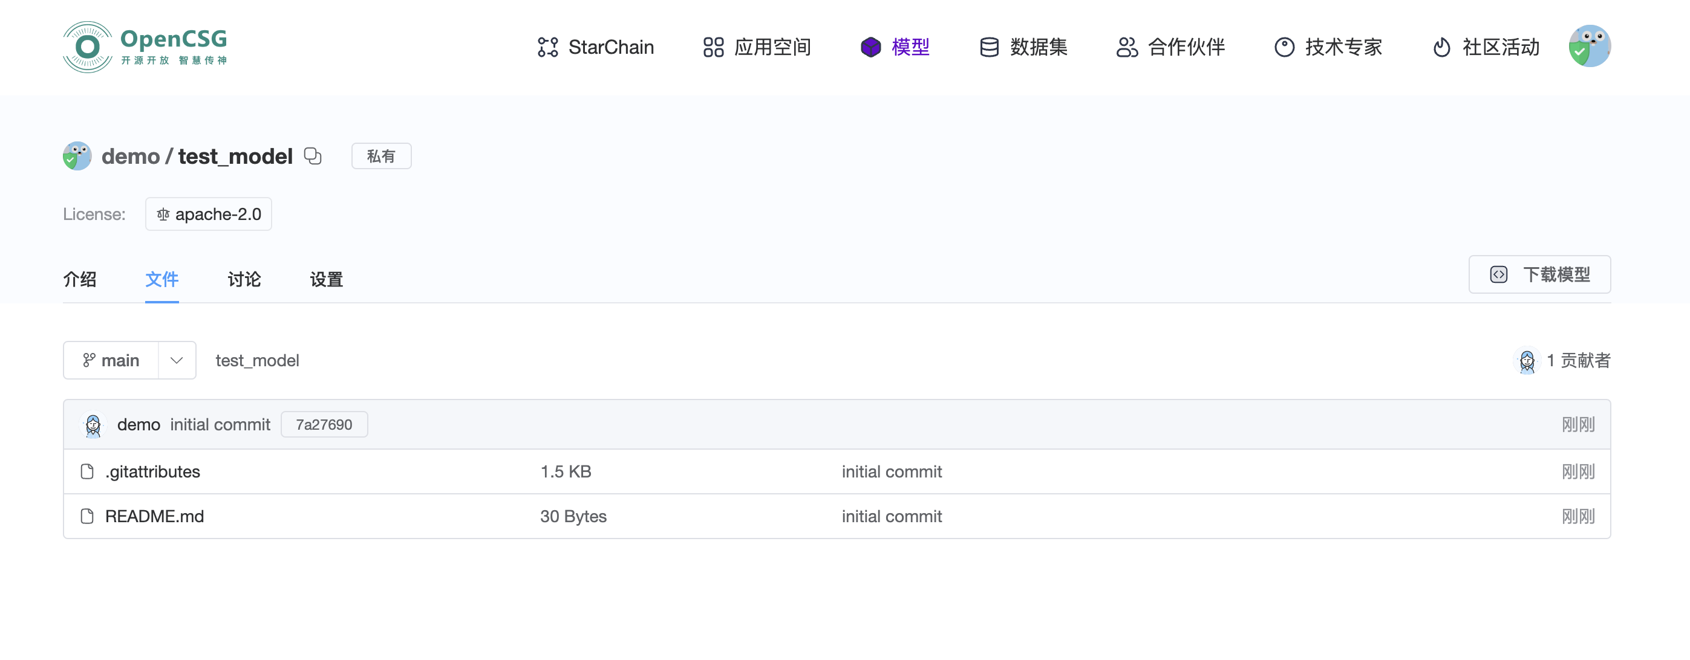Open the README.md file link
Screen dimensions: 1690x660
pos(155,517)
